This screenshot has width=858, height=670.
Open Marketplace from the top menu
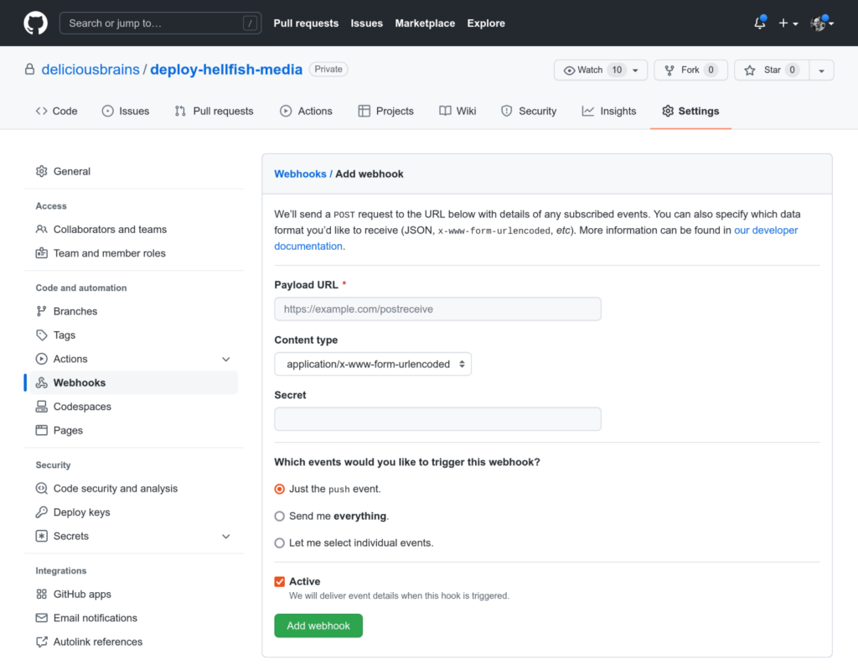(425, 23)
